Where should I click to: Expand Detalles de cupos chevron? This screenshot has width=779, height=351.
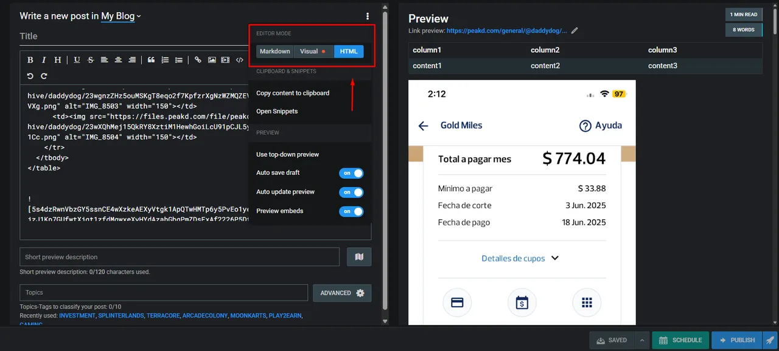point(554,258)
